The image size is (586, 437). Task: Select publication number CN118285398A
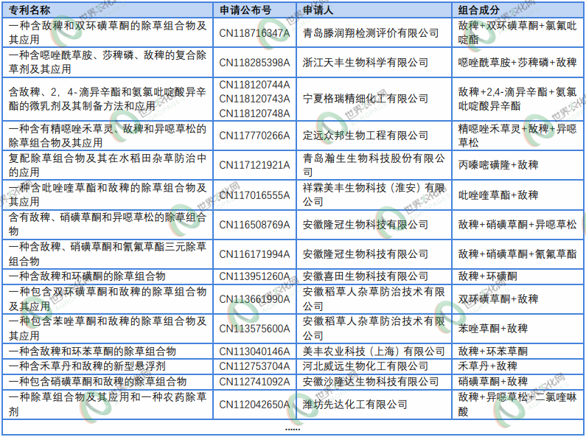254,63
